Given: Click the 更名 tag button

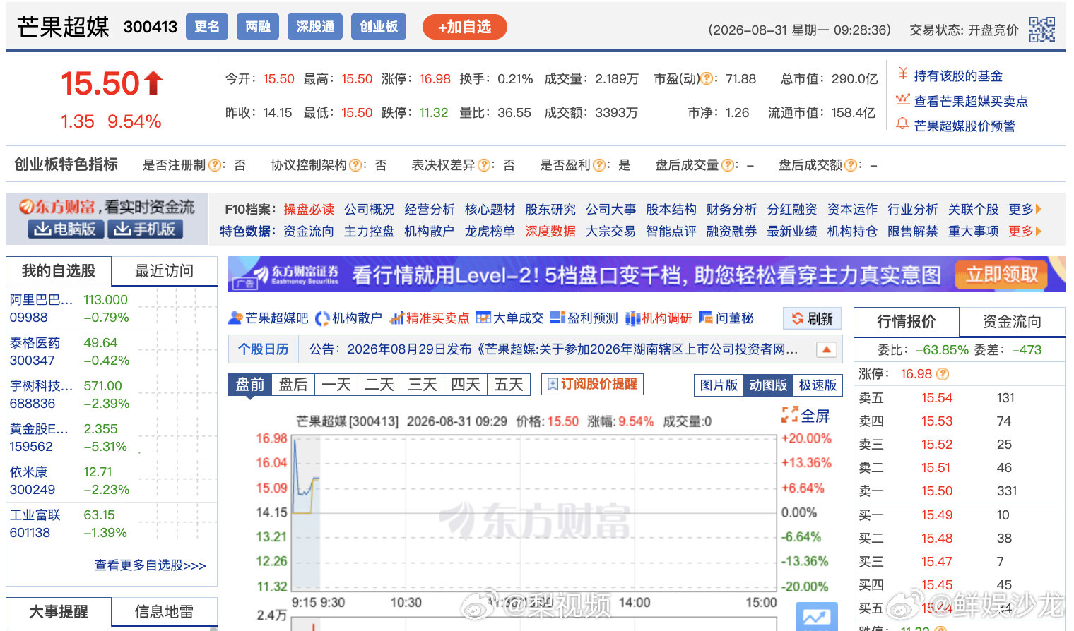Looking at the screenshot, I should tap(207, 27).
